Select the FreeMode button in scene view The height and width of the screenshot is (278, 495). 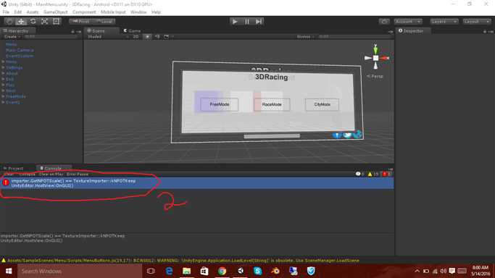coord(220,104)
